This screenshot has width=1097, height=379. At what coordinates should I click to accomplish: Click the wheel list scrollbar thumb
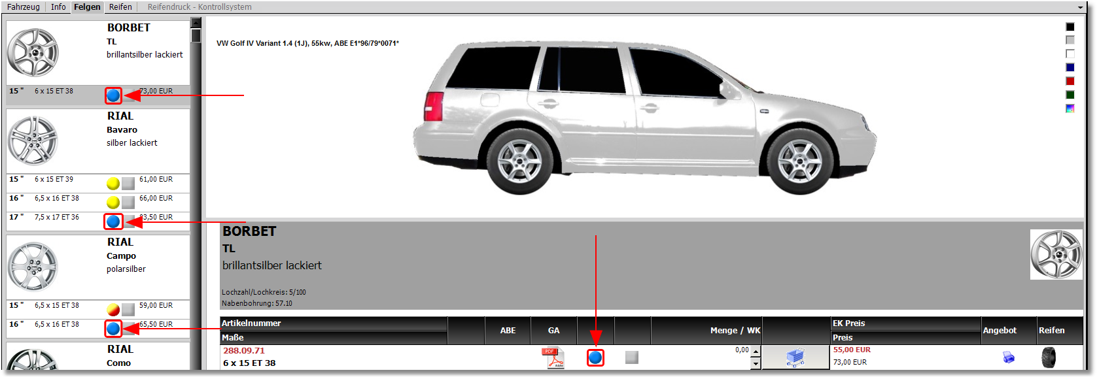coord(196,35)
